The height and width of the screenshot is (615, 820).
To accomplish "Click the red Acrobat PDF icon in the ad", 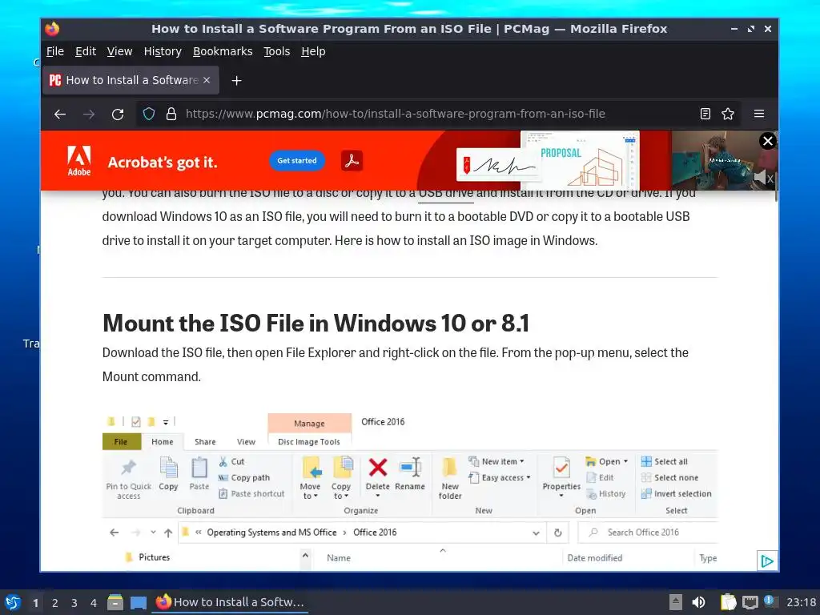I will (352, 160).
